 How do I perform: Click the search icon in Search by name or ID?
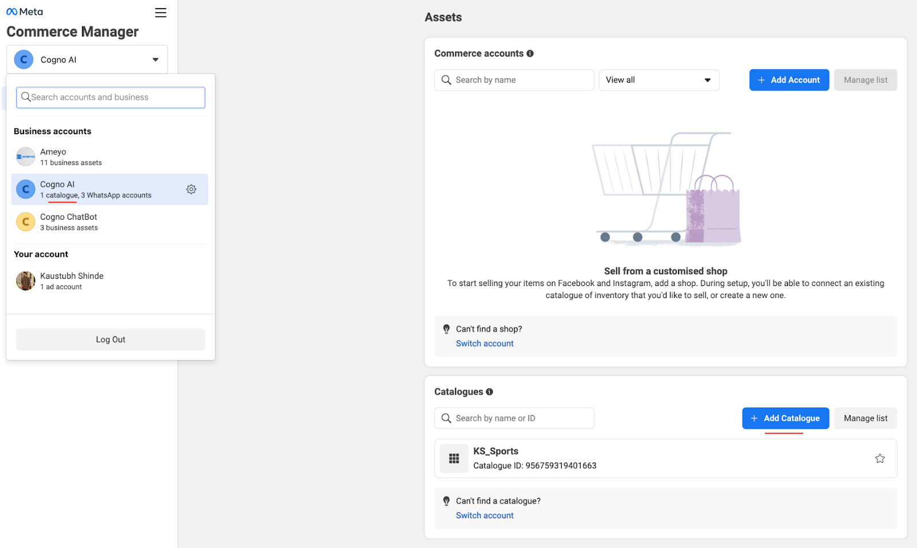[x=446, y=418]
